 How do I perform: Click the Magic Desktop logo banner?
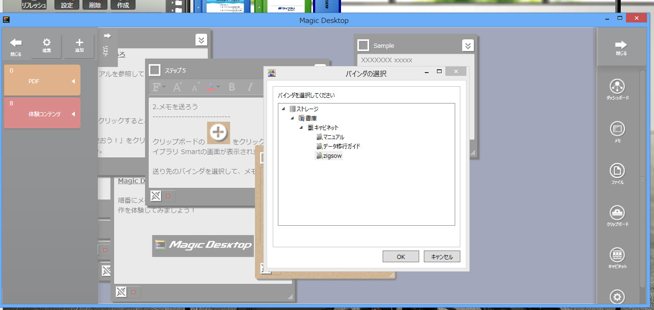pos(203,245)
